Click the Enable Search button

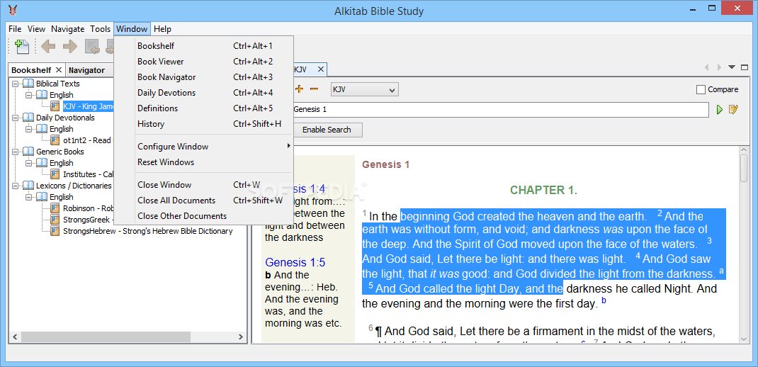point(327,130)
